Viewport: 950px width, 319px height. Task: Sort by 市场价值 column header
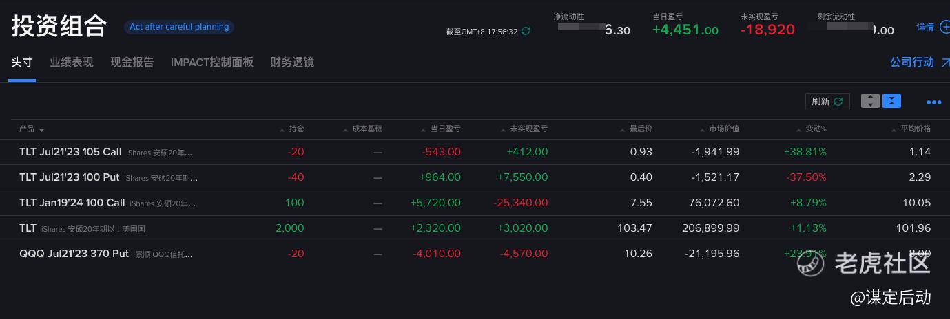tap(724, 129)
